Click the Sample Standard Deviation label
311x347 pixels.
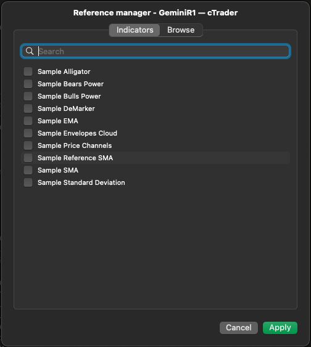click(x=81, y=182)
